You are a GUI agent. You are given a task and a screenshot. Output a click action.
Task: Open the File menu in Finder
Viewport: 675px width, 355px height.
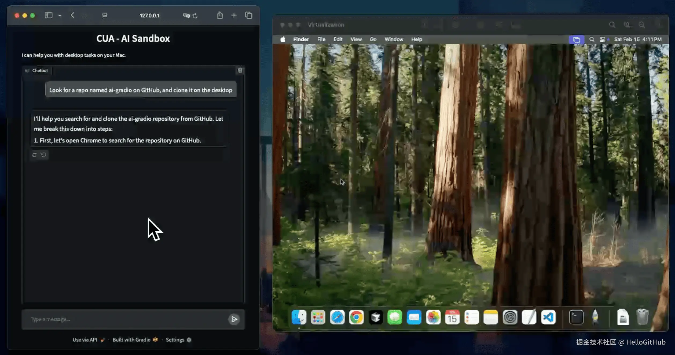[x=321, y=39]
